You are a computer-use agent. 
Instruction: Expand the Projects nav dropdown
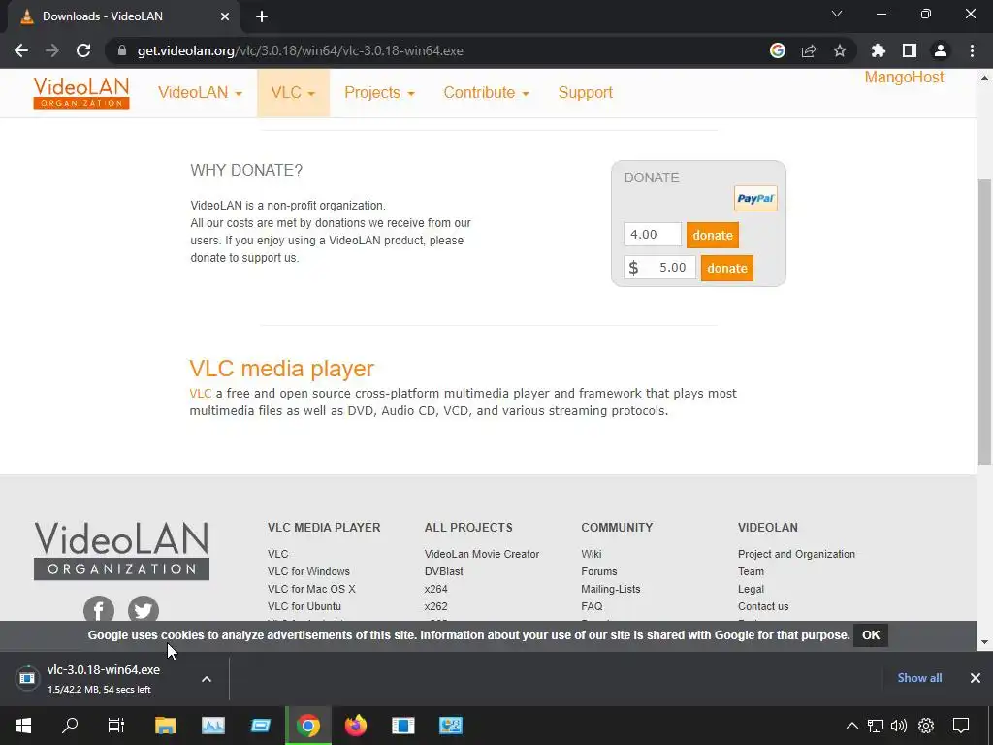(379, 92)
